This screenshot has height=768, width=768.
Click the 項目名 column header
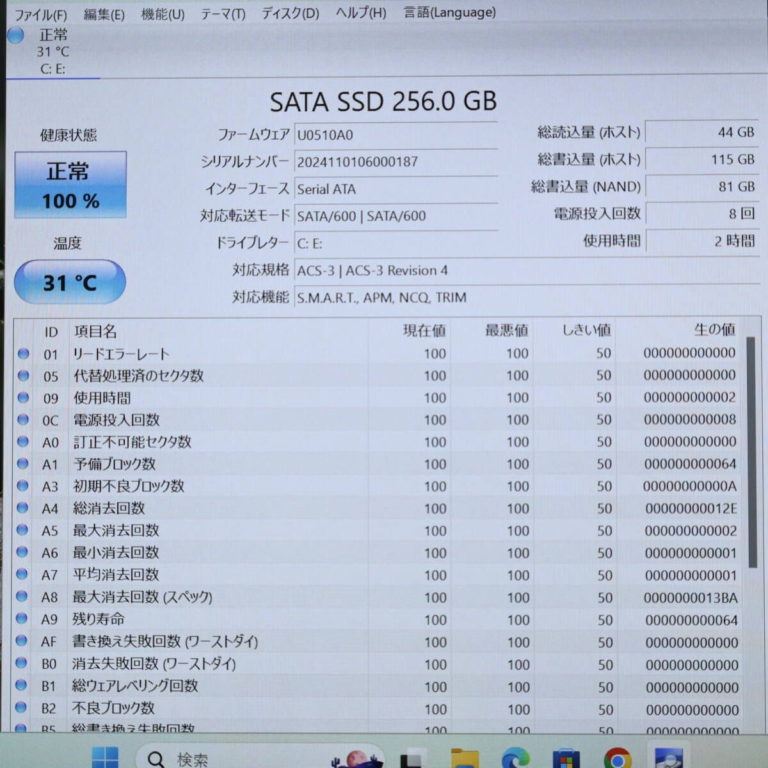pos(95,331)
